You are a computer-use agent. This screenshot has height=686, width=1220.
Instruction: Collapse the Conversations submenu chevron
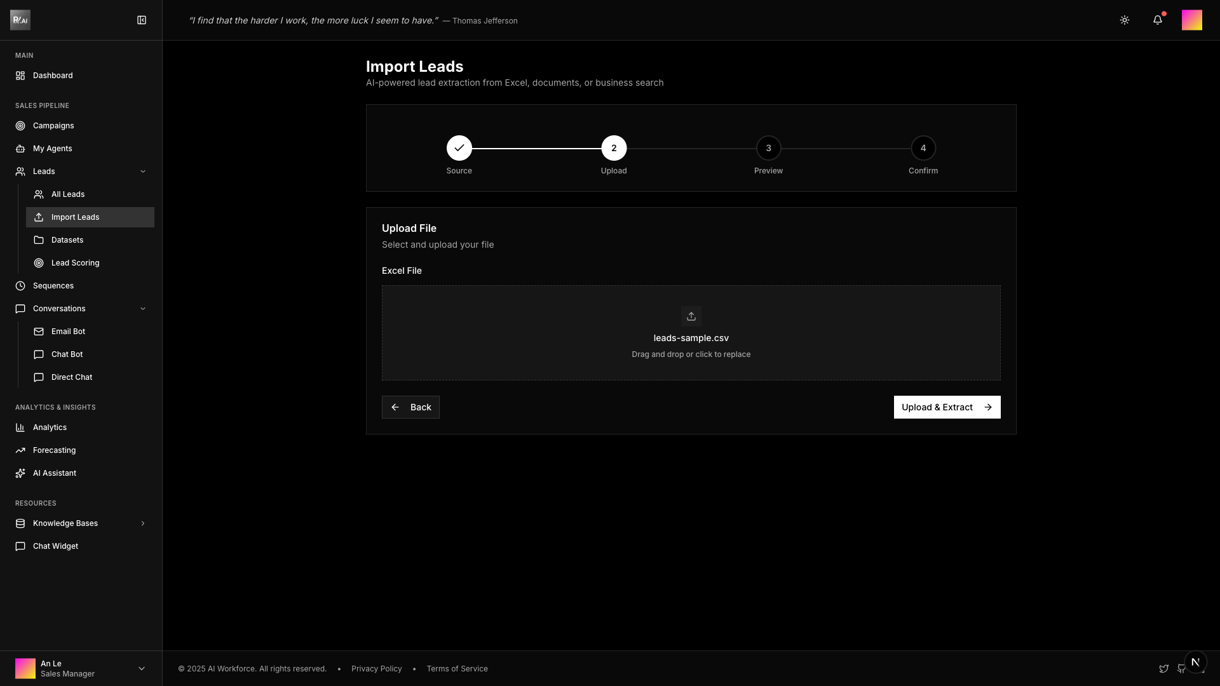pos(143,309)
